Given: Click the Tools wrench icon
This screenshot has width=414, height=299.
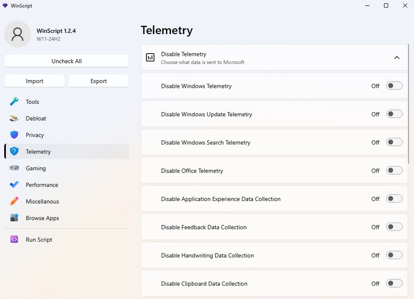Looking at the screenshot, I should 14,102.
